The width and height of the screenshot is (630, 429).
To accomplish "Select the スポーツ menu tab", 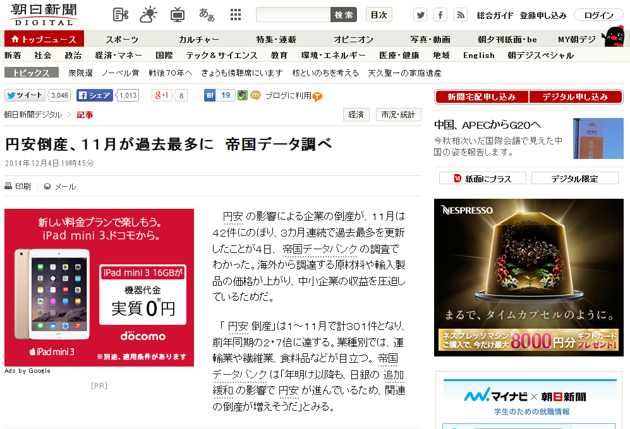I will click(x=122, y=39).
